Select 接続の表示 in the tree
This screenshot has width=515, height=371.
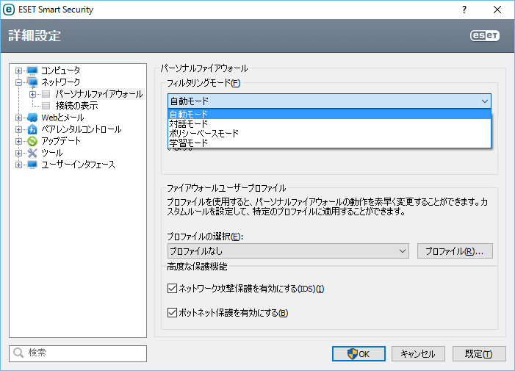pyautogui.click(x=76, y=106)
